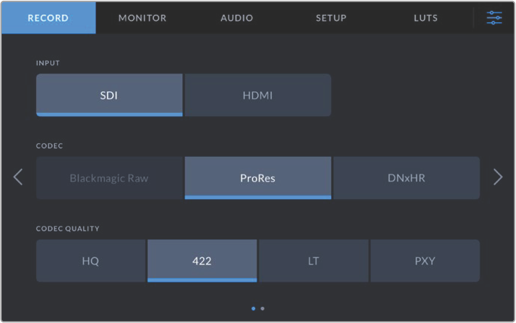The image size is (516, 323).
Task: Tap the second page indicator dot
Action: 262,309
